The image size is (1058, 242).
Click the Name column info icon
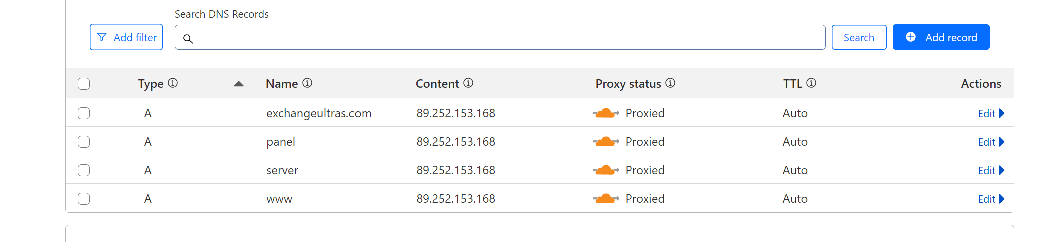307,83
